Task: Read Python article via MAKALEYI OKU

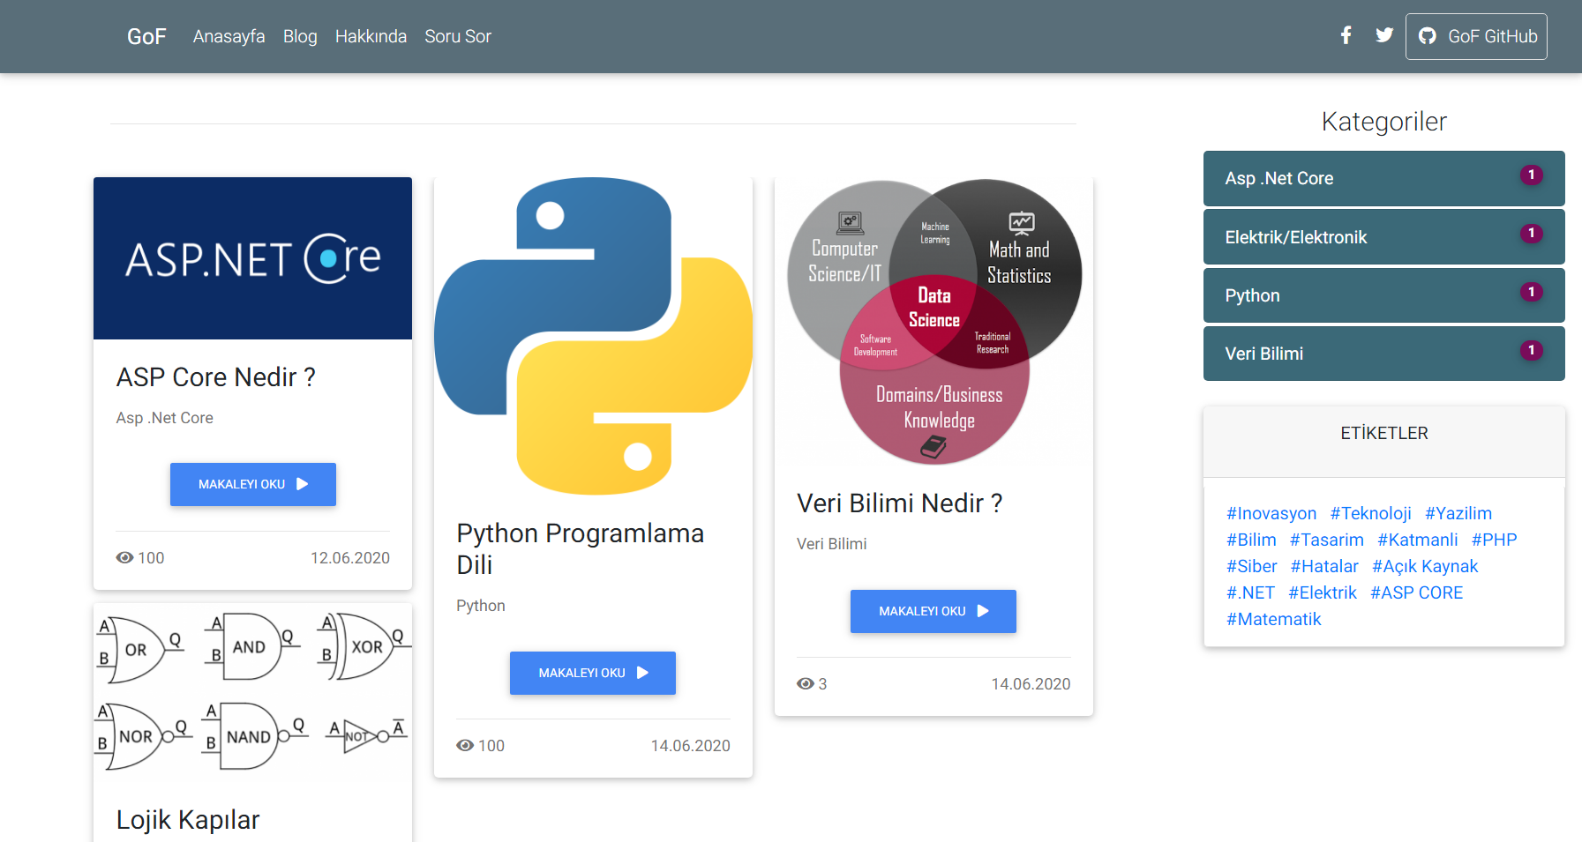Action: coord(593,673)
